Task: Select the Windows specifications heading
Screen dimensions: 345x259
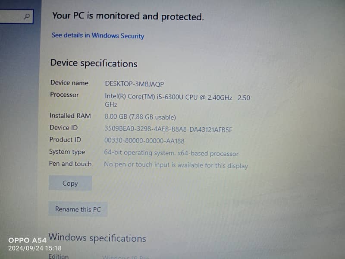Action: (x=97, y=238)
